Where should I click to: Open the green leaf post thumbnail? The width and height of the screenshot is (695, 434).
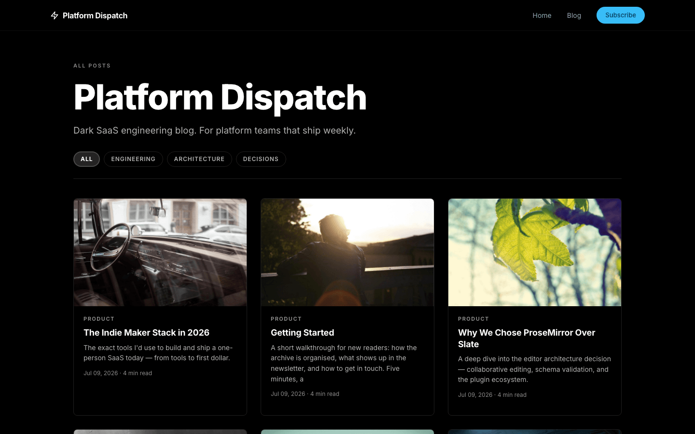(x=535, y=252)
